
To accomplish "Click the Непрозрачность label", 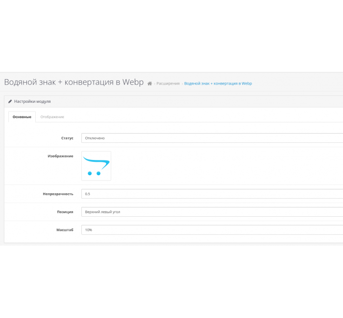I will pyautogui.click(x=58, y=194).
